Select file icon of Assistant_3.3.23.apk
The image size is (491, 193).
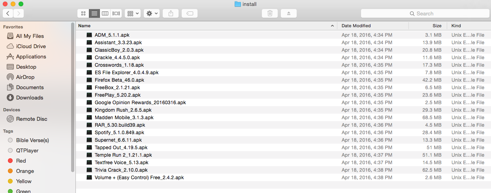89,43
